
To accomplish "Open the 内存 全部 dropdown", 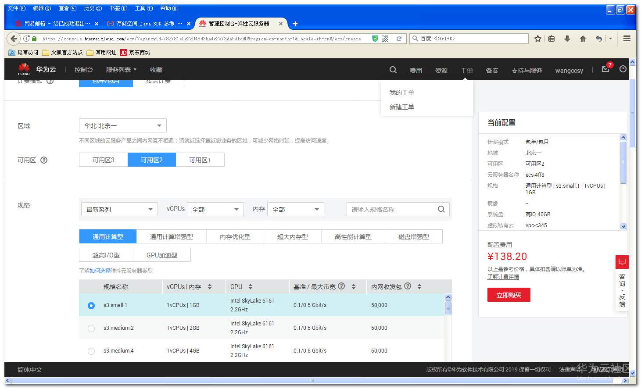I will pyautogui.click(x=296, y=209).
